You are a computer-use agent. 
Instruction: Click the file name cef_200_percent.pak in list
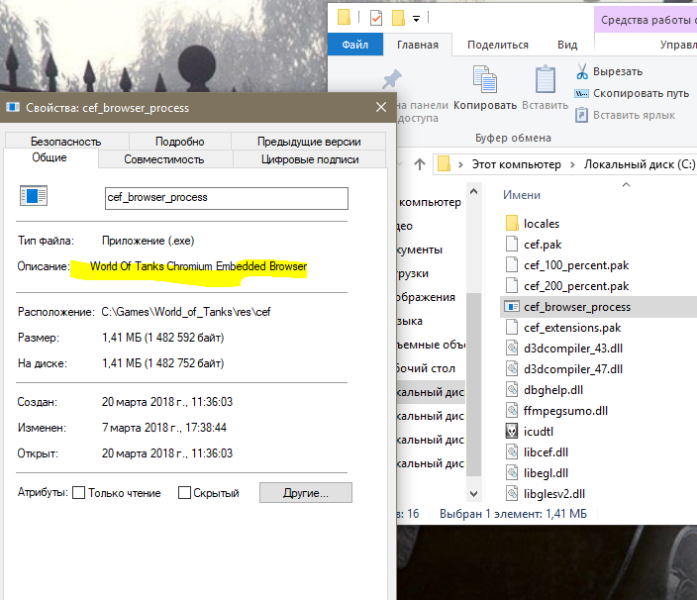[x=576, y=286]
